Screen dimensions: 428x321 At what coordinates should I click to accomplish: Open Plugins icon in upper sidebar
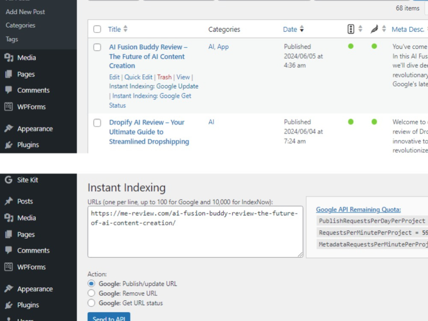[9, 145]
